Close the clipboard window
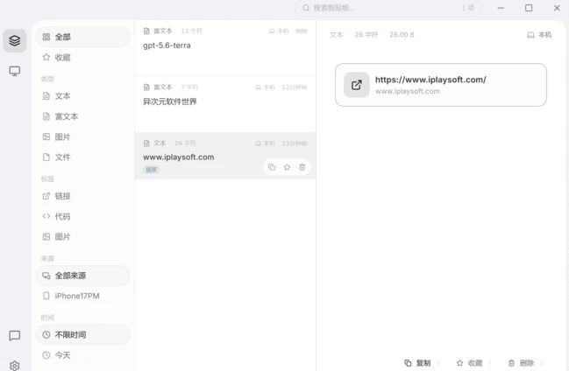 (557, 8)
